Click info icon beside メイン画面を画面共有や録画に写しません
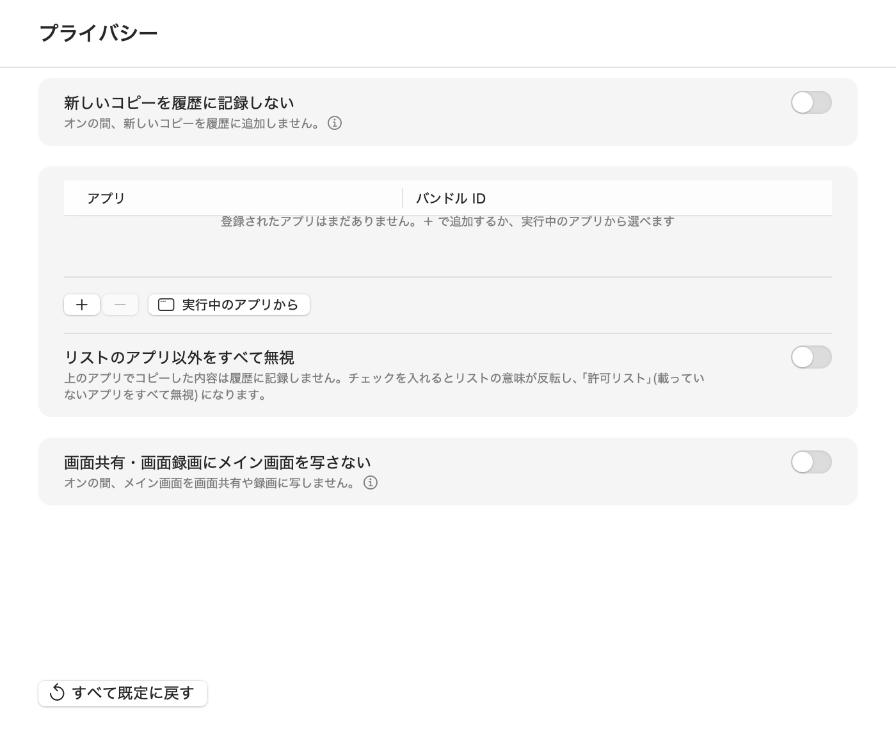The width and height of the screenshot is (896, 732). 371,482
